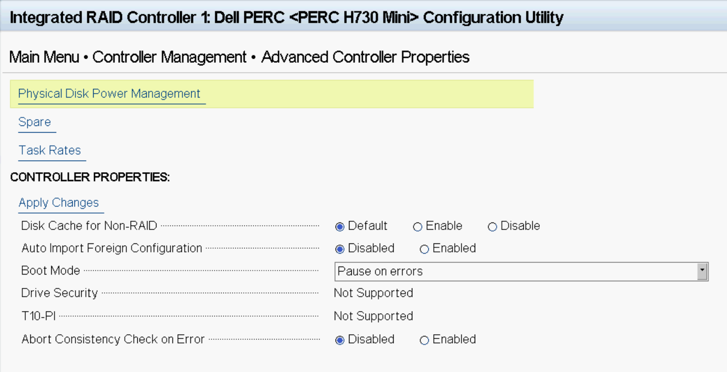Screen dimensions: 727x372
Task: Click 'Controller Management' in the breadcrumb
Action: coord(169,57)
